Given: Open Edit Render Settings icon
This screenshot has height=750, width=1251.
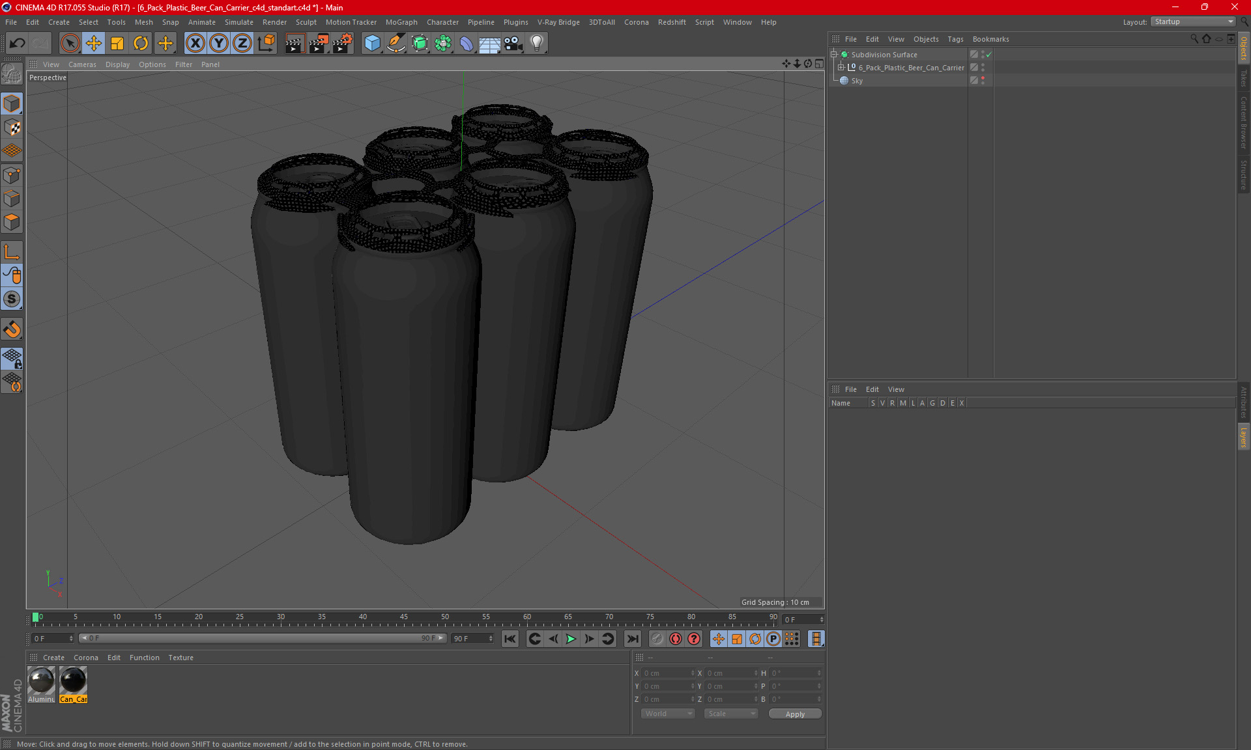Looking at the screenshot, I should click(342, 44).
